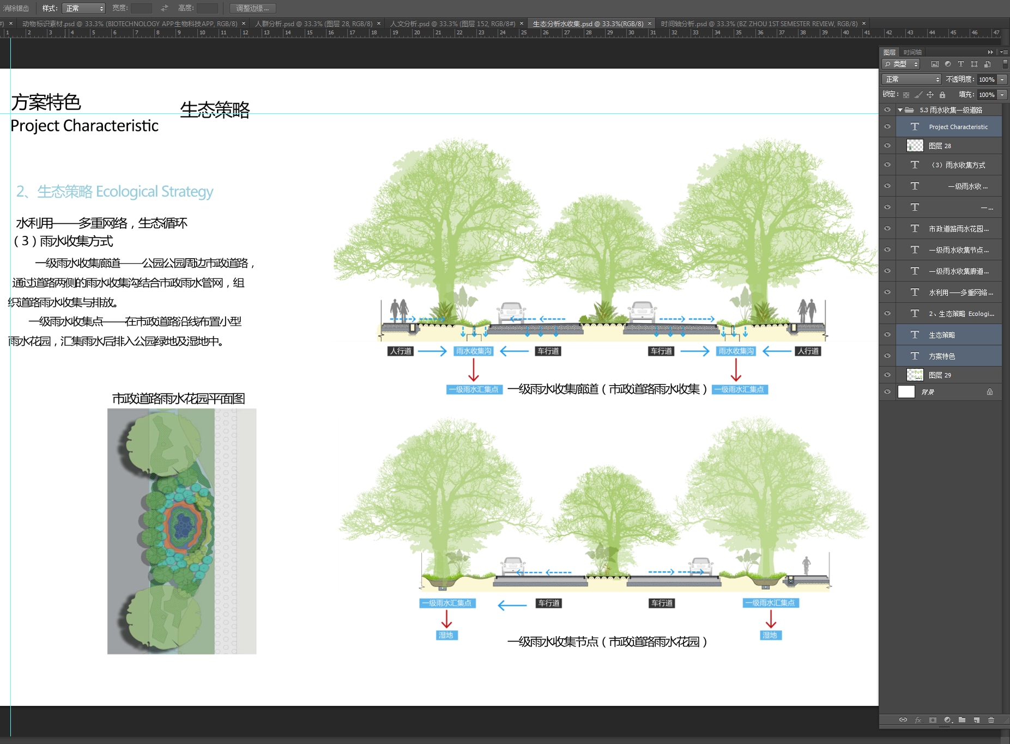Switch to 动物标识素材.psd document tab

click(x=130, y=24)
